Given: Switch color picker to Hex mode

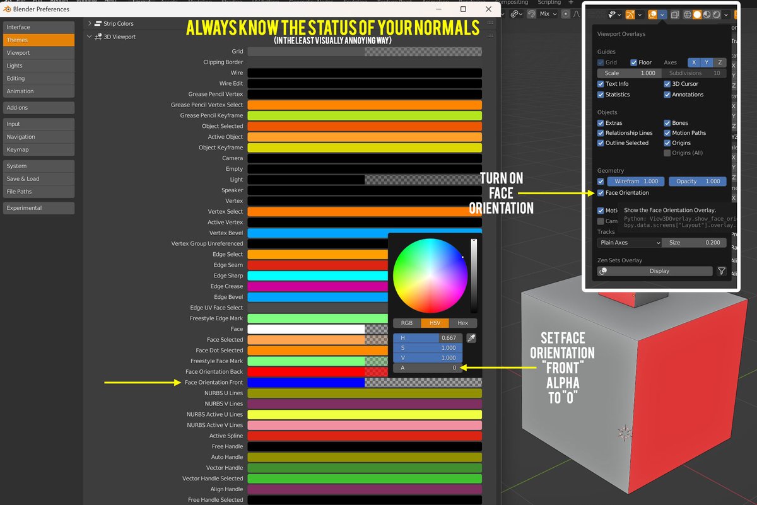Looking at the screenshot, I should coord(462,323).
